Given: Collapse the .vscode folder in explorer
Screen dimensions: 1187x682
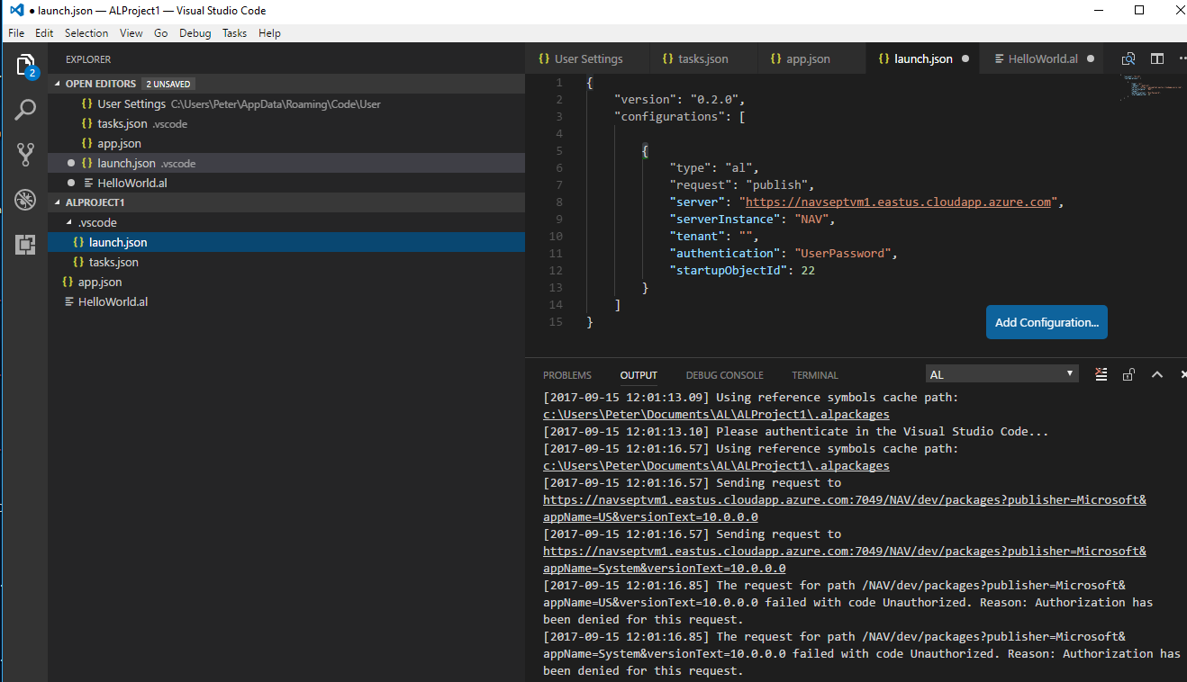Looking at the screenshot, I should (x=70, y=222).
